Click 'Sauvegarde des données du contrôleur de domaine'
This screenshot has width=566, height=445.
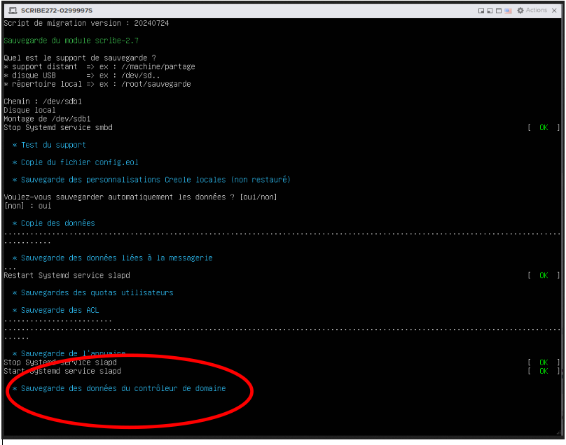click(123, 388)
